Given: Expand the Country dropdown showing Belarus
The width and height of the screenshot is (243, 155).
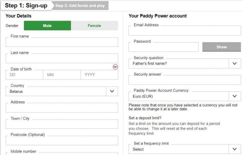Looking at the screenshot, I should 112,91.
